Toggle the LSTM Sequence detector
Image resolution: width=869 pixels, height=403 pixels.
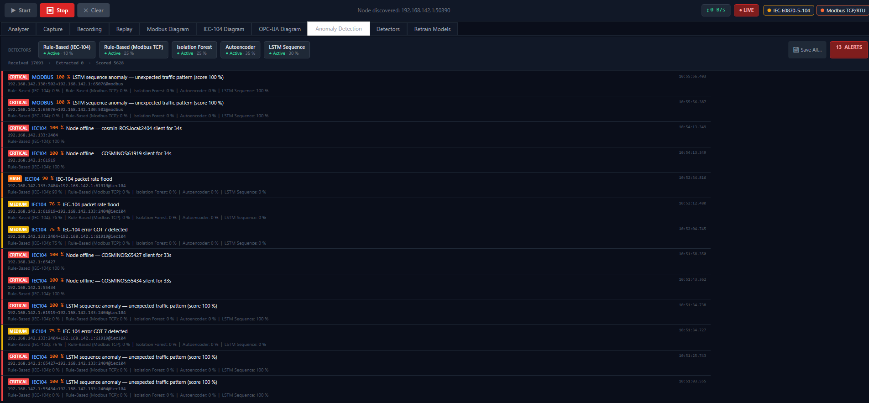(287, 50)
